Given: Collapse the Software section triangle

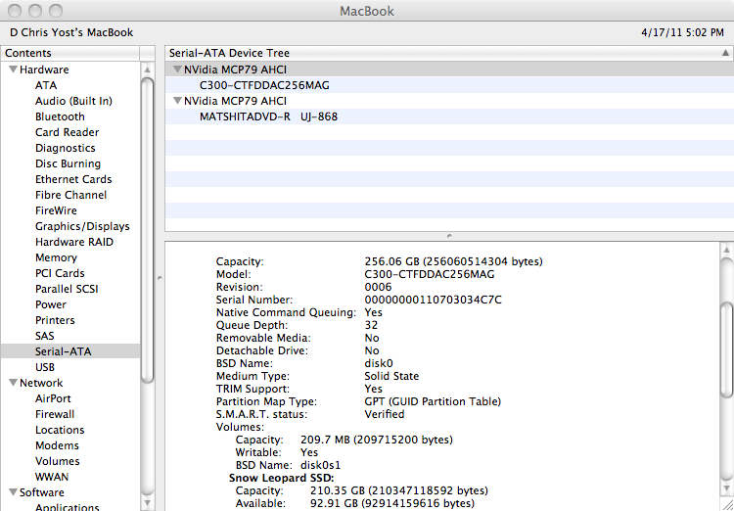Looking at the screenshot, I should (x=14, y=492).
